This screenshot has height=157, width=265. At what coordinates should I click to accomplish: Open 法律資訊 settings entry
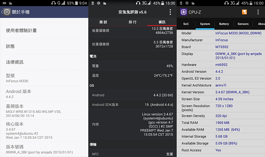(44, 62)
